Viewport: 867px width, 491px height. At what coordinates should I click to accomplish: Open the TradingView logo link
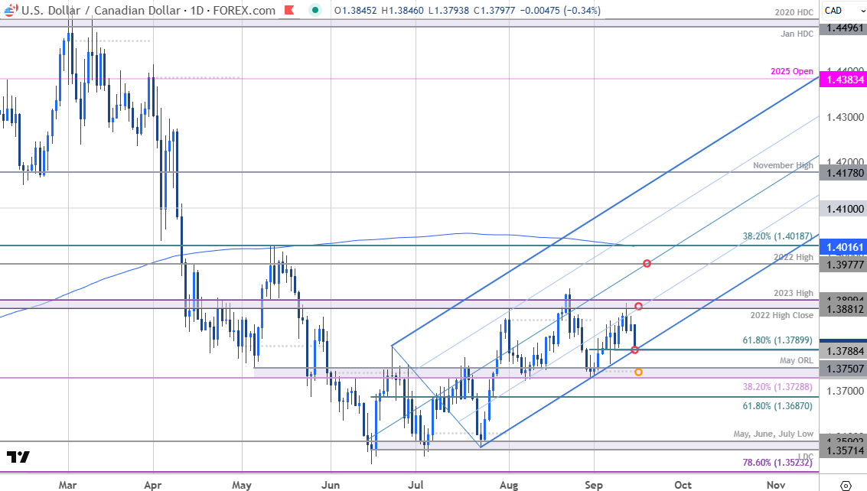18,457
